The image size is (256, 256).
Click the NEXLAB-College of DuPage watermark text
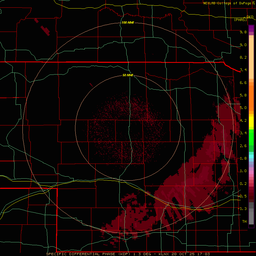point(228,3)
